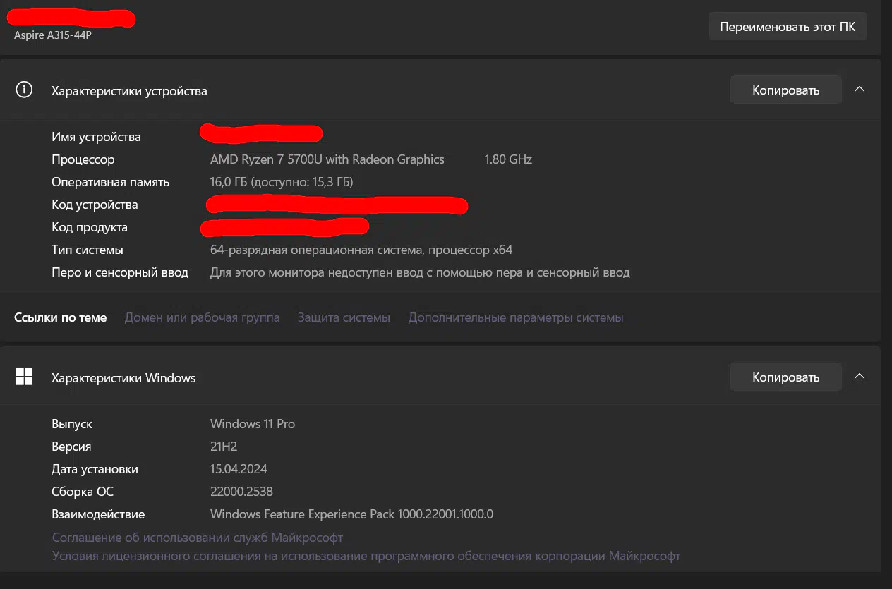The image size is (892, 589).
Task: Select the 16,0 ГБ memory value
Action: click(x=282, y=182)
